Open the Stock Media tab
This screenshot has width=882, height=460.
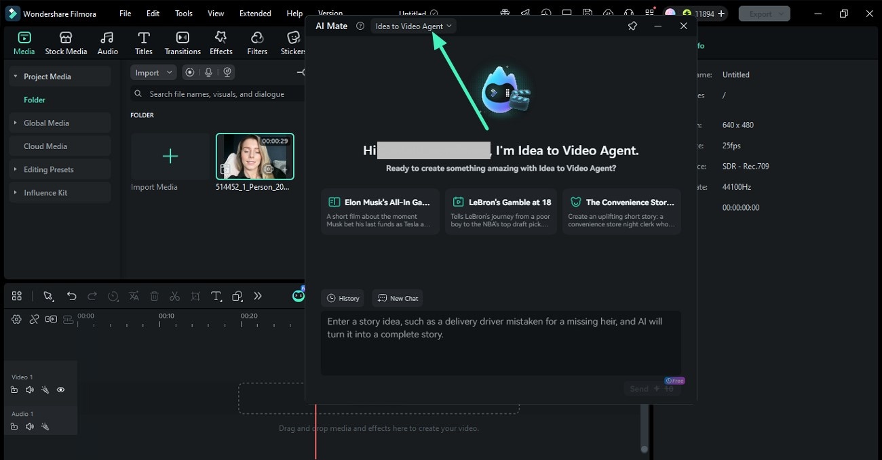[66, 43]
